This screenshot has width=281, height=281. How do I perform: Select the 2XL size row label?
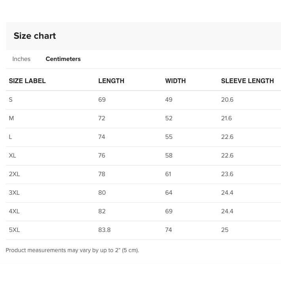14,174
